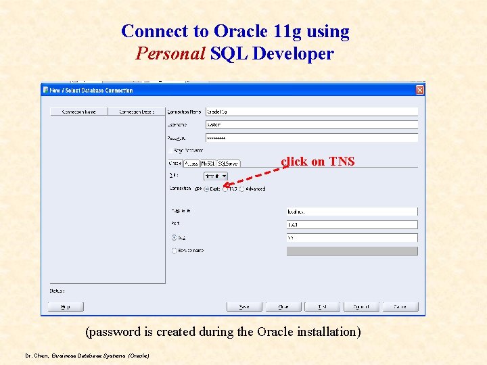Click the Hostname input field
The height and width of the screenshot is (365, 487).
pyautogui.click(x=352, y=212)
